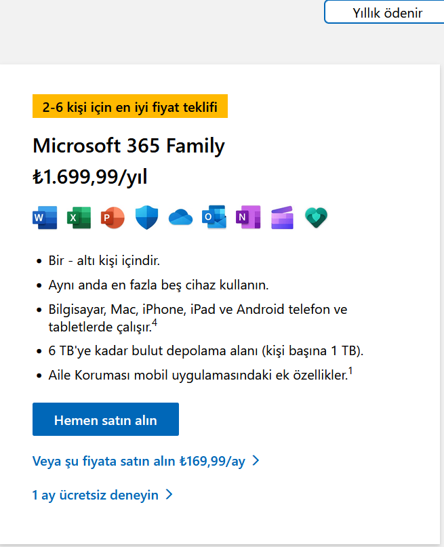Click the Clipchamp video editor icon

coord(282,218)
